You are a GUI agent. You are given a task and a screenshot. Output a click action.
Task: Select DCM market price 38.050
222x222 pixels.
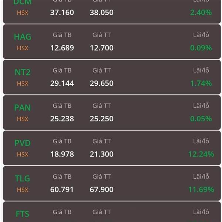pyautogui.click(x=102, y=13)
